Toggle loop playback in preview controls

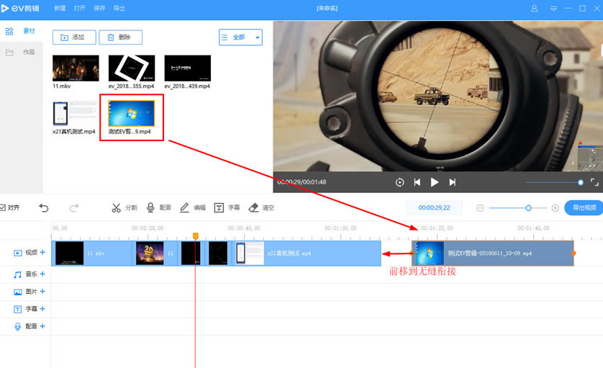(x=399, y=182)
